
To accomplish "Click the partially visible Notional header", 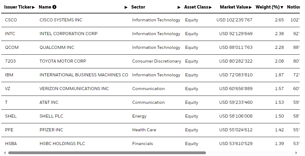I will point(293,7).
